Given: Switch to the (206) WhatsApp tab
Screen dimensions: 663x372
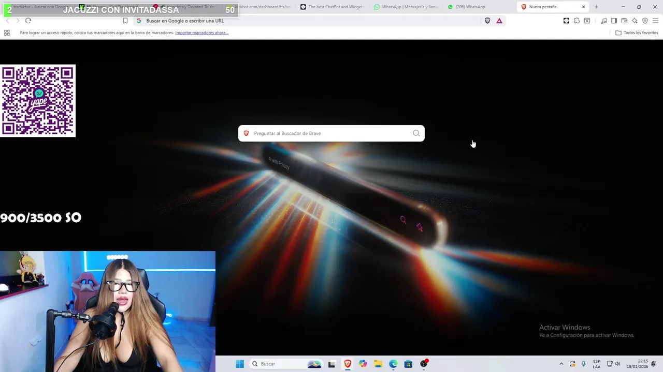Looking at the screenshot, I should click(x=480, y=7).
